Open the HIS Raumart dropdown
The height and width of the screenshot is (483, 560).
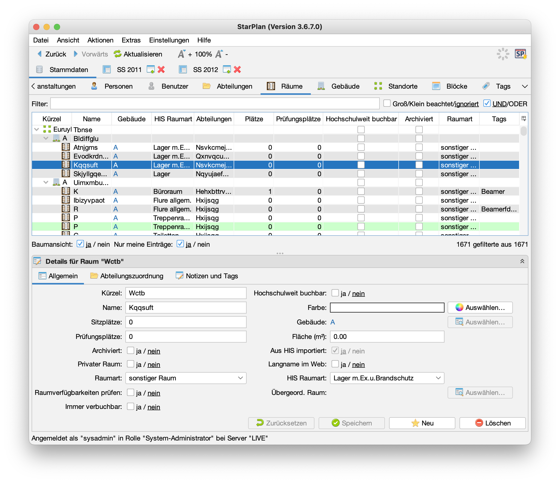387,378
